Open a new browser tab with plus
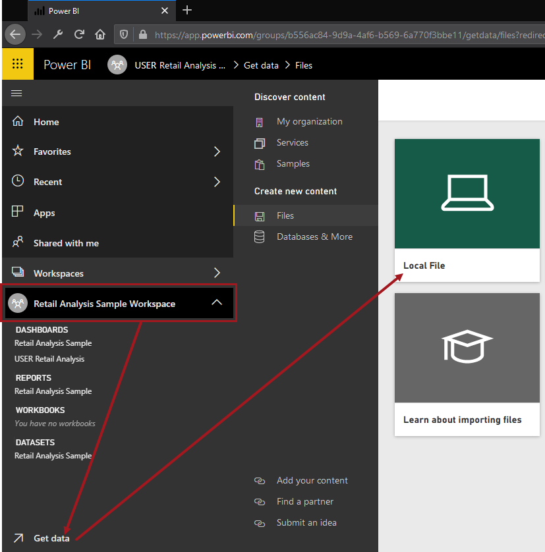 point(187,10)
